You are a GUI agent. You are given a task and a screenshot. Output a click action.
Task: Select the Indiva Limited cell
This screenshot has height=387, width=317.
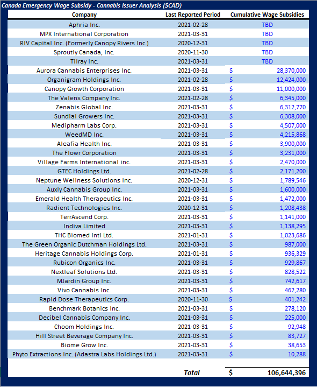[84, 226]
